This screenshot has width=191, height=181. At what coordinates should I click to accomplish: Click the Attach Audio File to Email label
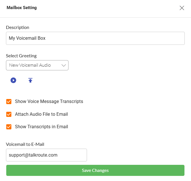[41, 114]
